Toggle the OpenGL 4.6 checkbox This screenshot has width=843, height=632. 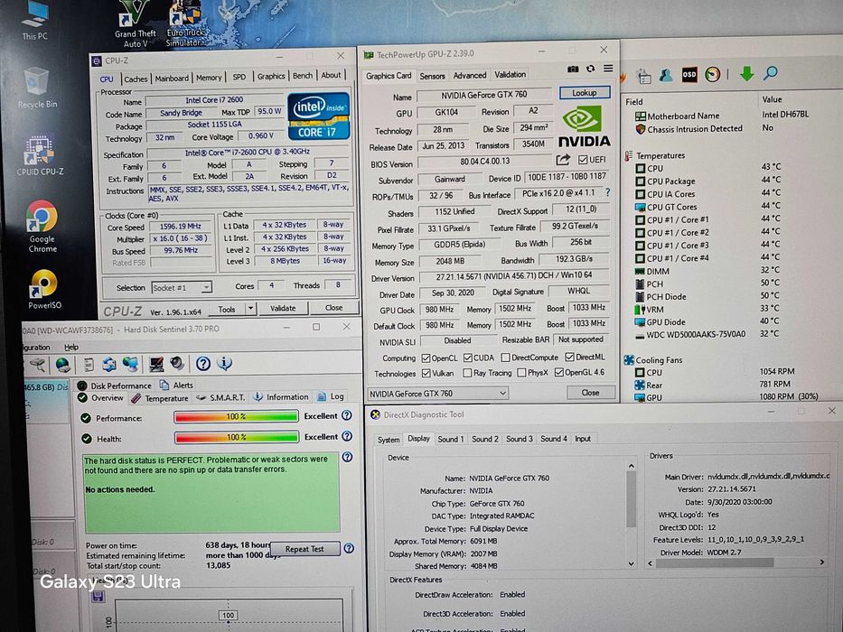(x=559, y=372)
